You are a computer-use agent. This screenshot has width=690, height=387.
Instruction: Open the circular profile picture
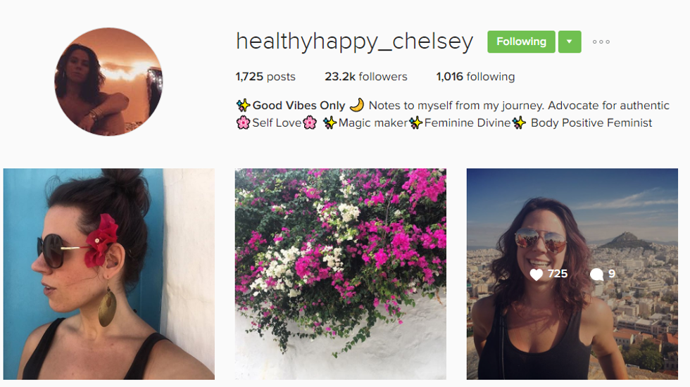pyautogui.click(x=108, y=82)
